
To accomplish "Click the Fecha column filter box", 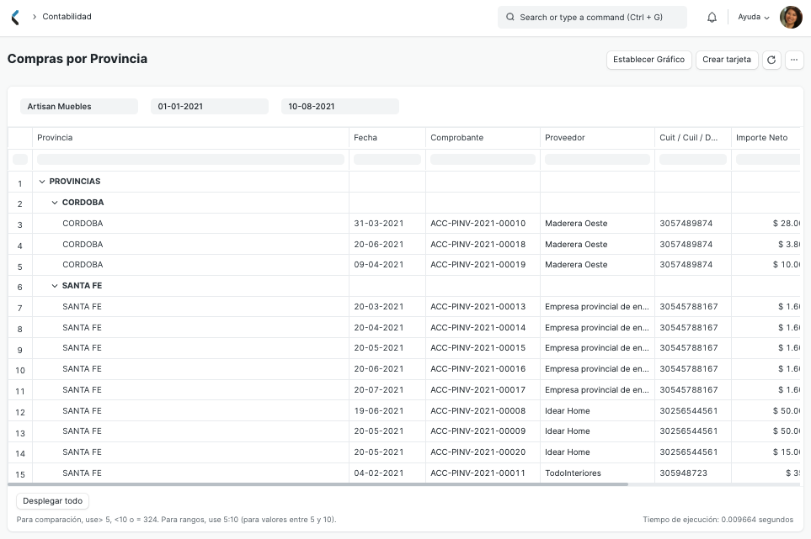I will point(387,160).
